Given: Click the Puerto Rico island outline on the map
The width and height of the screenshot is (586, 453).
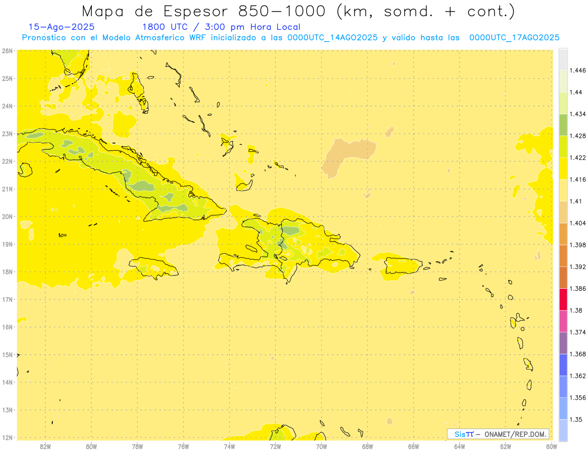Looking at the screenshot, I should coord(403,265).
